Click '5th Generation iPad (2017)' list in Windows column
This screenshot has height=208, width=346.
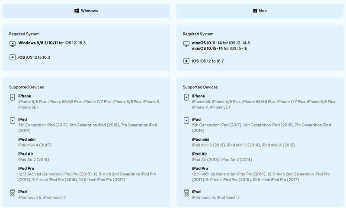88,128
